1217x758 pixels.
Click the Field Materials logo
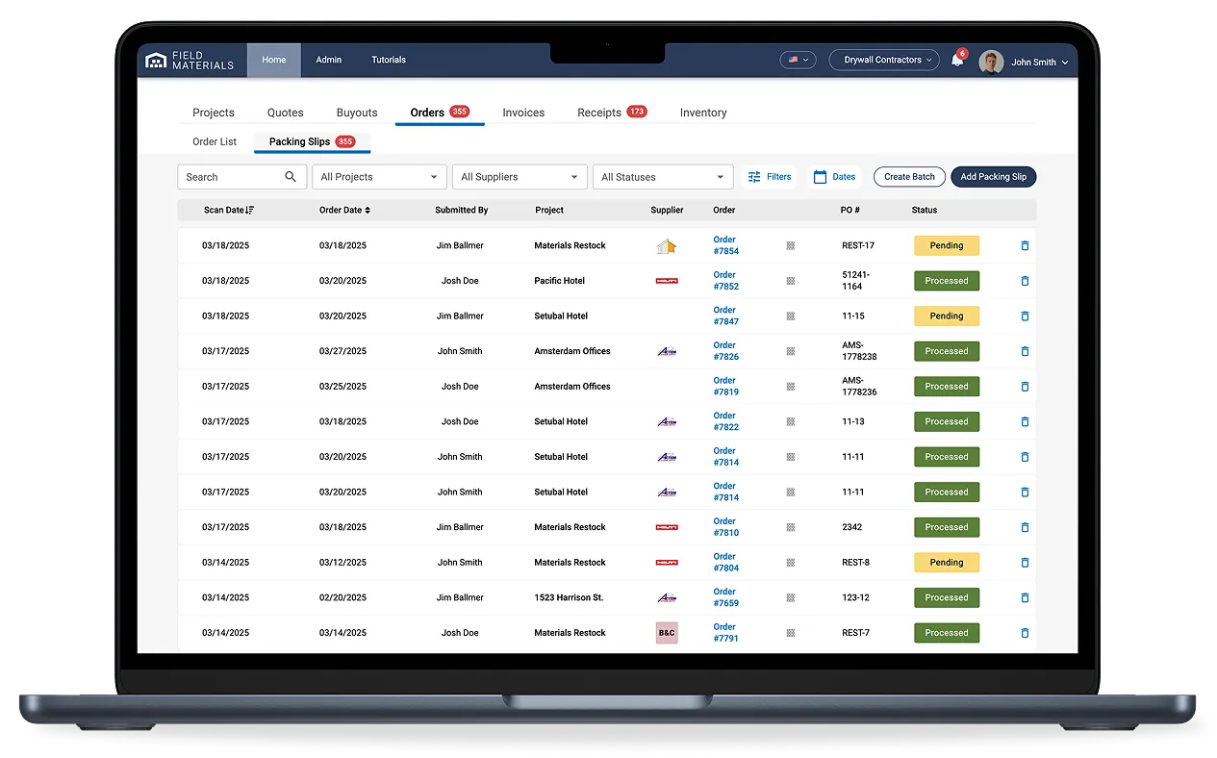pyautogui.click(x=190, y=61)
